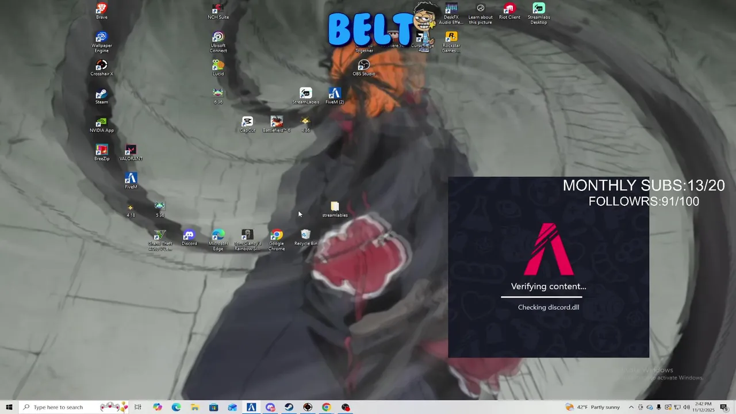This screenshot has height=414, width=736.
Task: Launch Battlefield 6 from the desktop
Action: pyautogui.click(x=277, y=124)
